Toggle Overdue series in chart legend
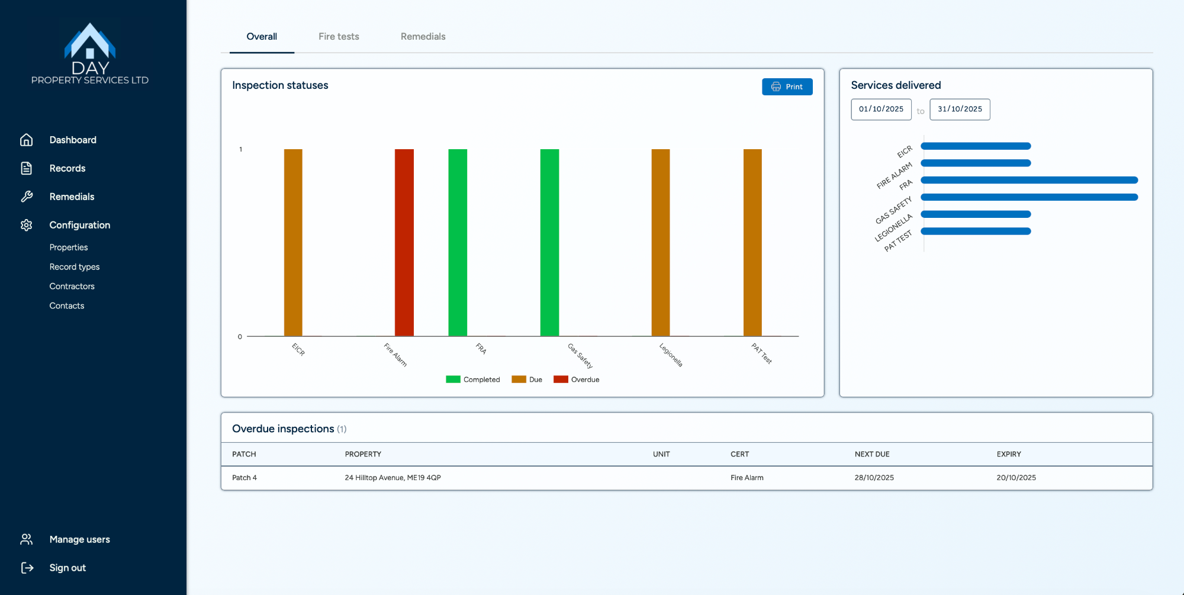1184x595 pixels. point(577,379)
